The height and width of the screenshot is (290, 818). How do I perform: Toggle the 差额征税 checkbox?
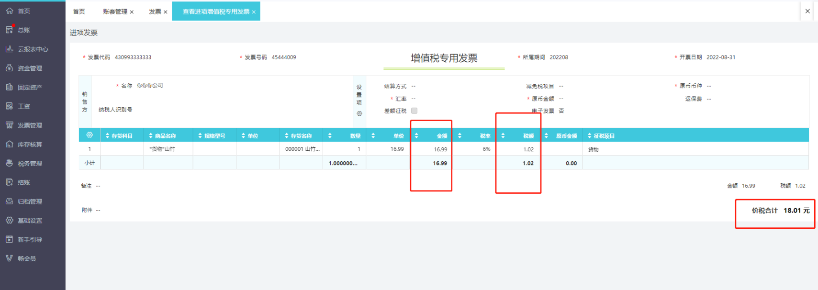click(414, 111)
